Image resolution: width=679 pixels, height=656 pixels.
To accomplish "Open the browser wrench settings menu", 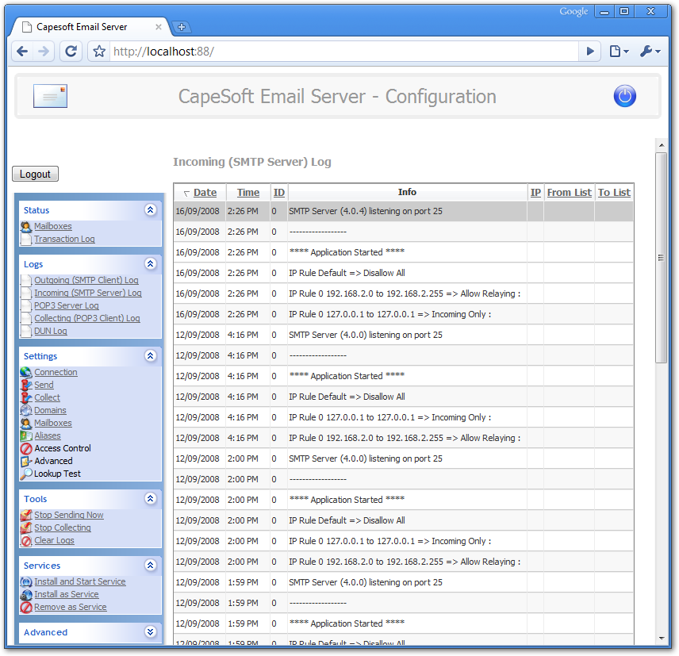I will 650,52.
